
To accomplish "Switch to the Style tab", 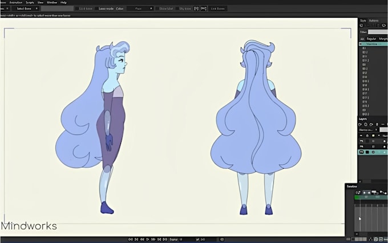I will (363, 21).
